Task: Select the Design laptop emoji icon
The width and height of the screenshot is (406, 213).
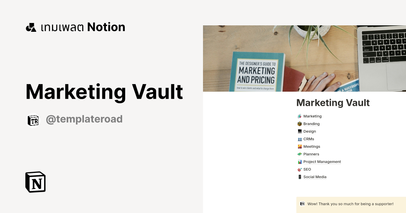Action: coord(299,131)
